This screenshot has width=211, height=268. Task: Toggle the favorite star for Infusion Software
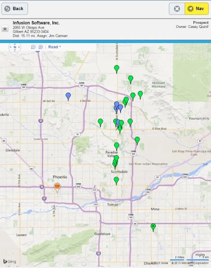(5, 29)
